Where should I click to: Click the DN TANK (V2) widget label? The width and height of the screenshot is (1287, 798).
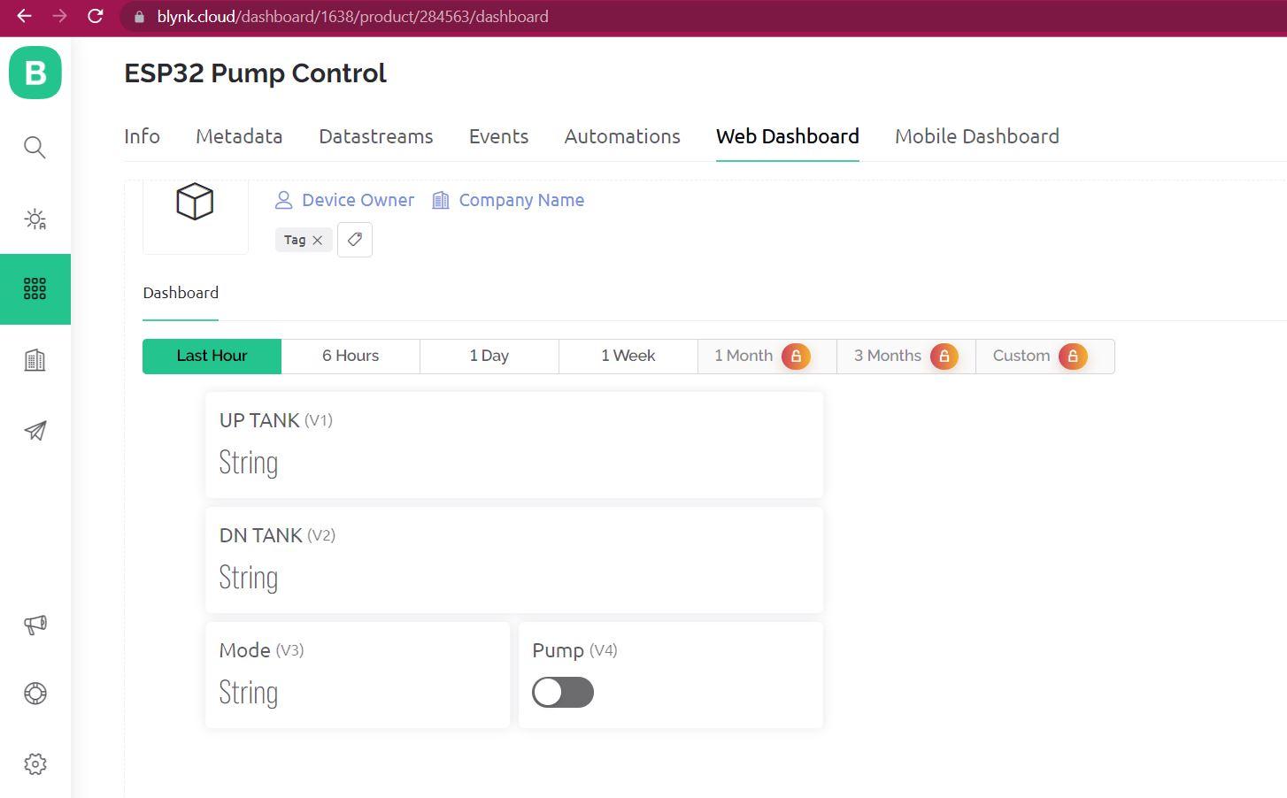click(x=277, y=535)
